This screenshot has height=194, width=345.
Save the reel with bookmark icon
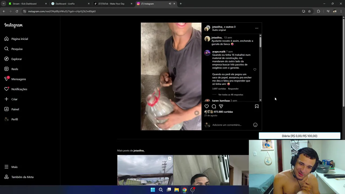coord(257,106)
